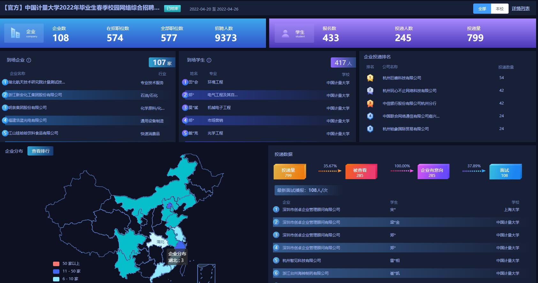Click the silver rank 2 medal icon
Image resolution: width=538 pixels, height=283 pixels.
[x=370, y=91]
